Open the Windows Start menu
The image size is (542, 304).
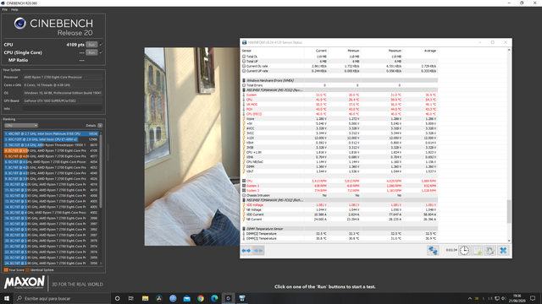pos(7,298)
